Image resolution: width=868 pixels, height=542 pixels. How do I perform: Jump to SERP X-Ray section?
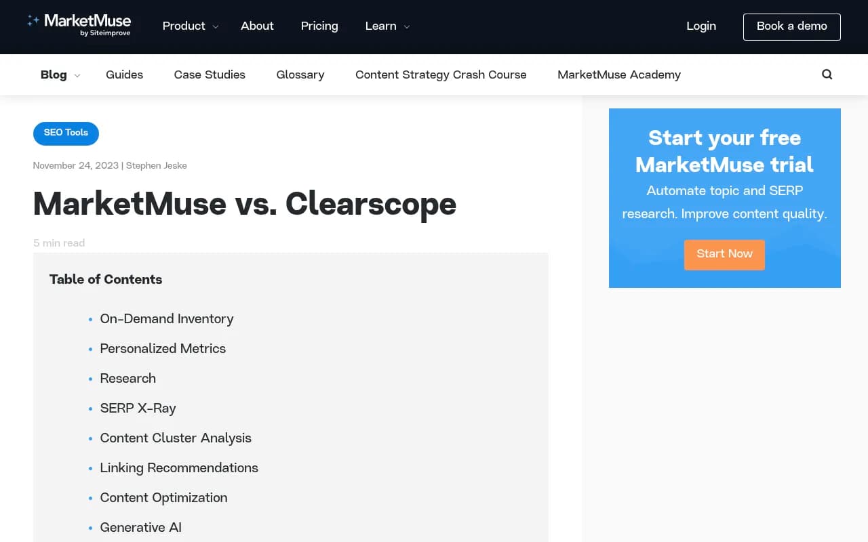[138, 408]
